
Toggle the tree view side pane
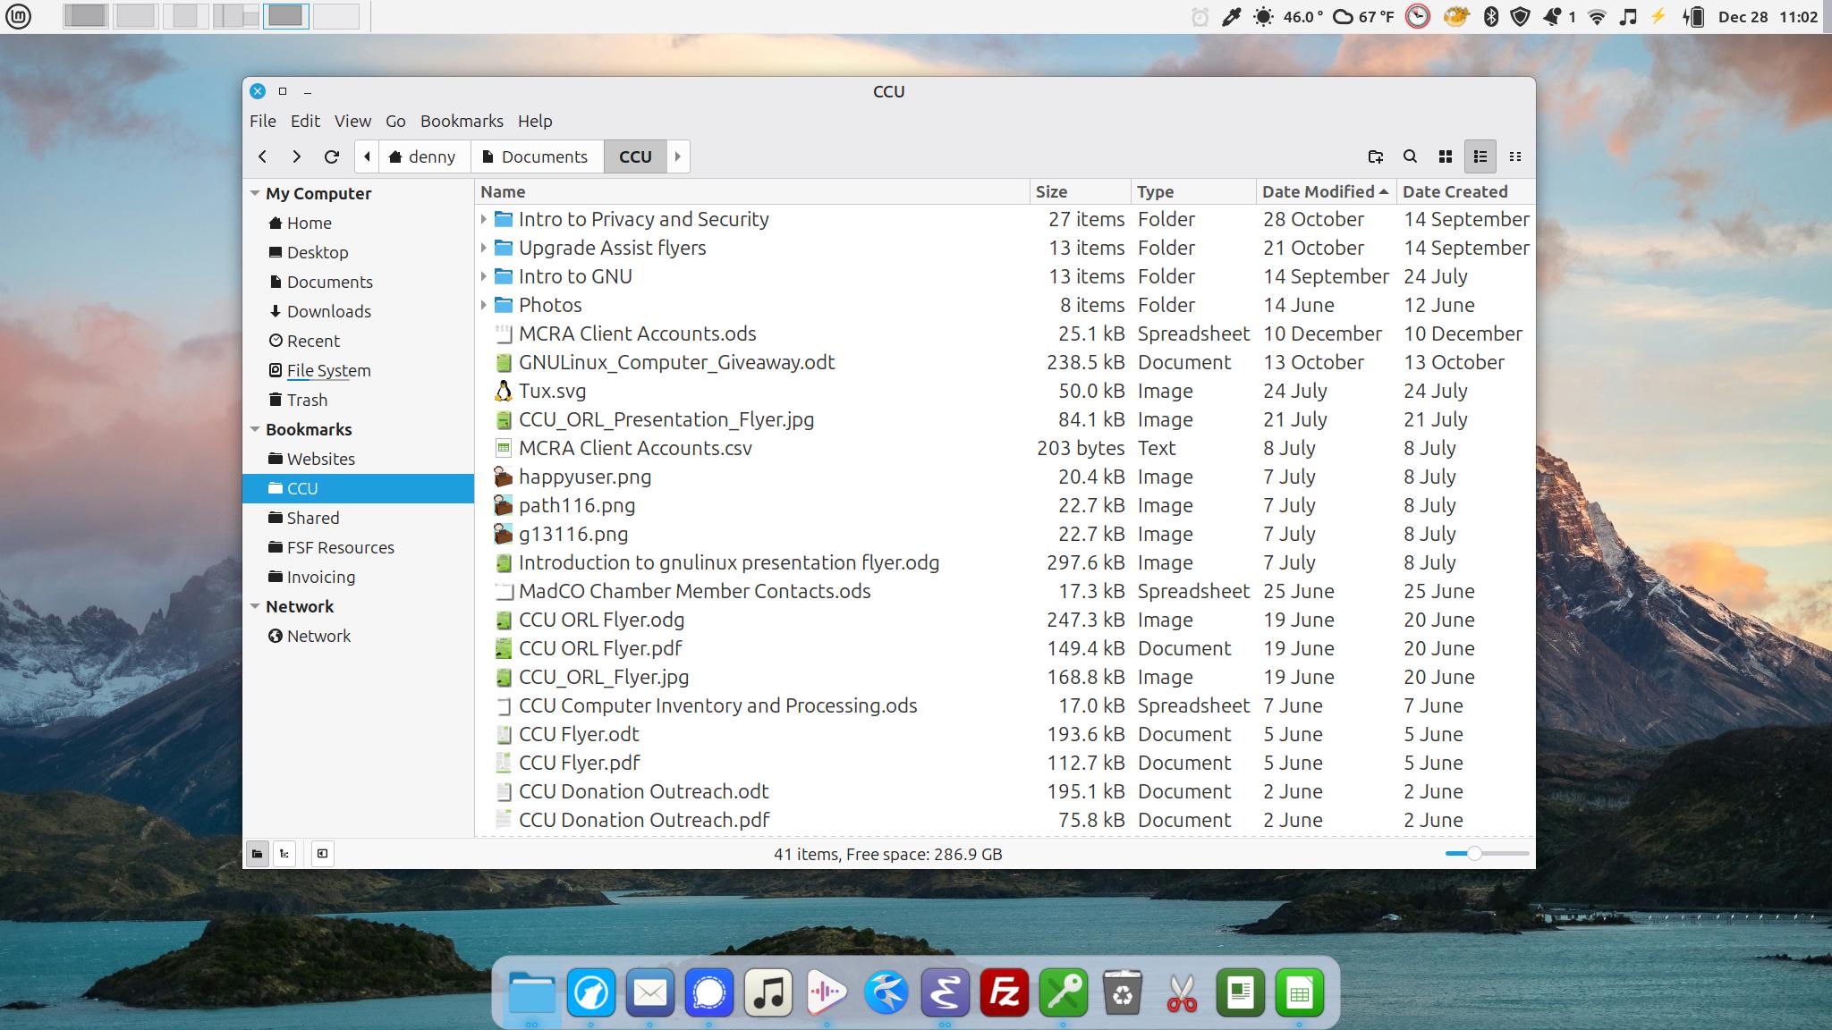284,854
